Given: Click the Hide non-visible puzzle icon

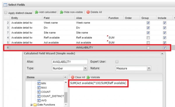Looking at the screenshot, I should click(x=62, y=12).
